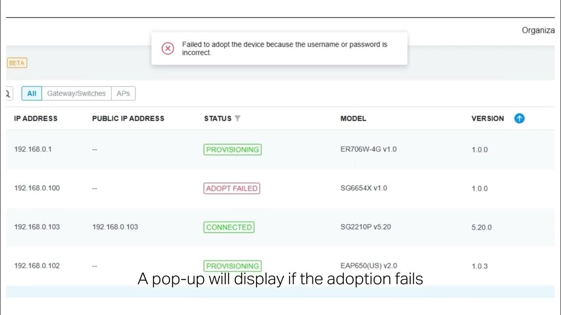
Task: Click PROVISIONING status for EAP650(US)
Action: click(x=232, y=266)
